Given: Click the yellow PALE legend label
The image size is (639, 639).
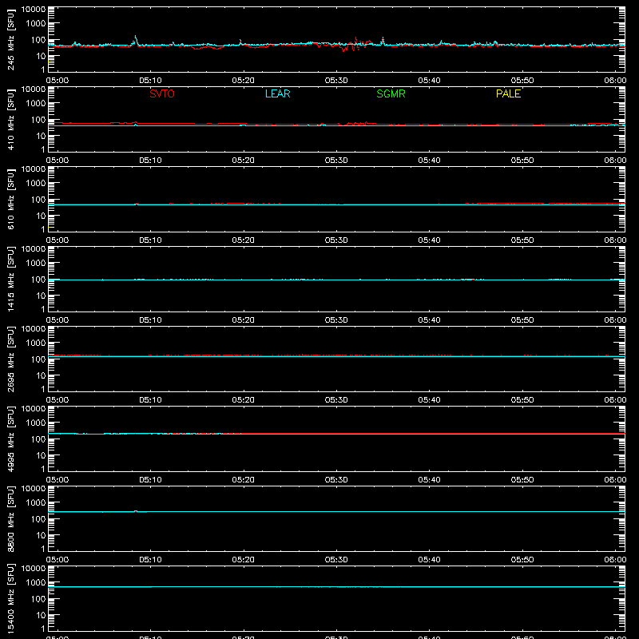Looking at the screenshot, I should pyautogui.click(x=508, y=93).
